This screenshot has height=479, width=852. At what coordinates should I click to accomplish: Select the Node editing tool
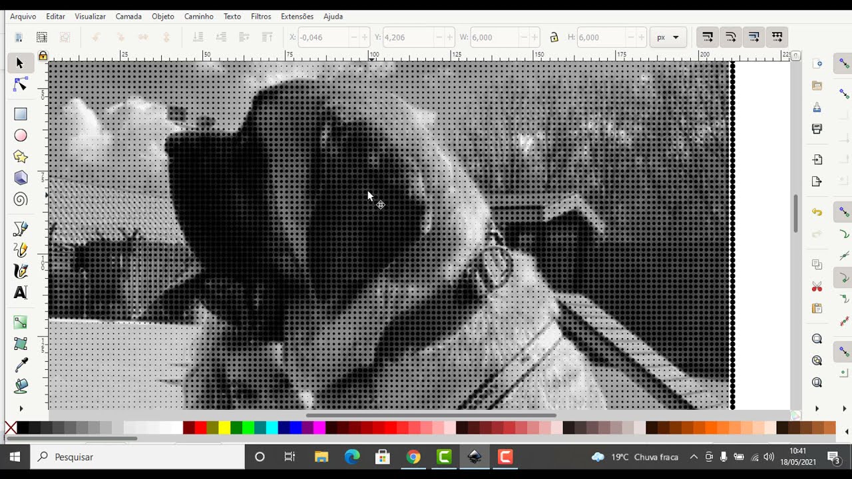pyautogui.click(x=20, y=84)
